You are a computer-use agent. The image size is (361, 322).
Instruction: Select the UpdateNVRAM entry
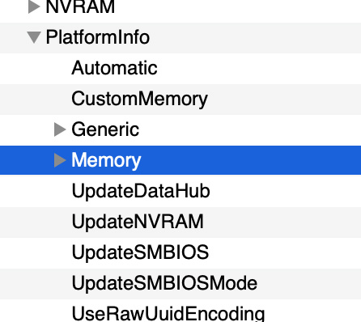[x=138, y=222]
